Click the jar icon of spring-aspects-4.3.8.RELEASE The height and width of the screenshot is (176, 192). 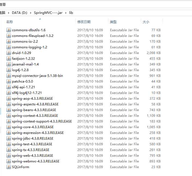click(8, 104)
